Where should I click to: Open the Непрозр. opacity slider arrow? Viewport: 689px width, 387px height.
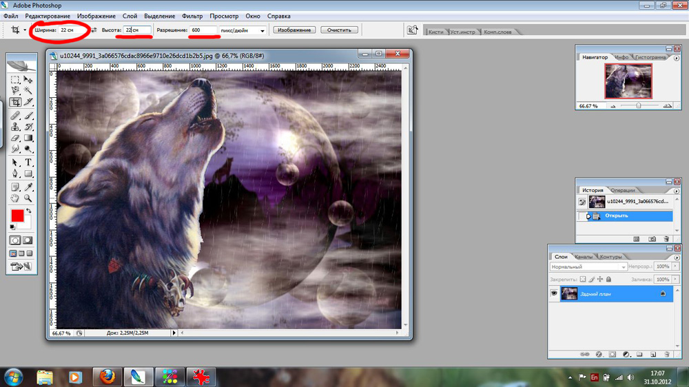(675, 266)
